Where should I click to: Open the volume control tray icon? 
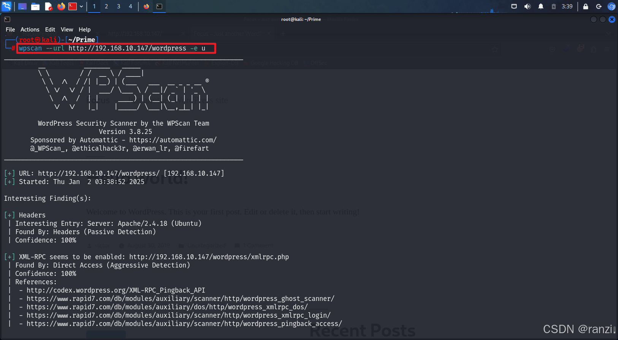[527, 6]
